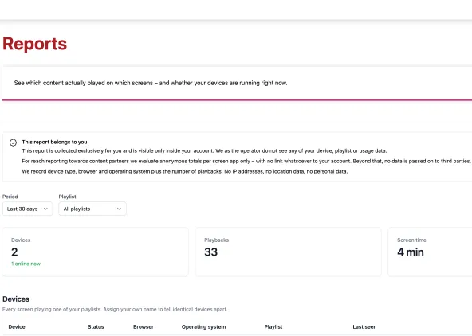Image resolution: width=472 pixels, height=336 pixels.
Task: Click the chevron arrow in the Period dropdown
Action: [x=45, y=209]
